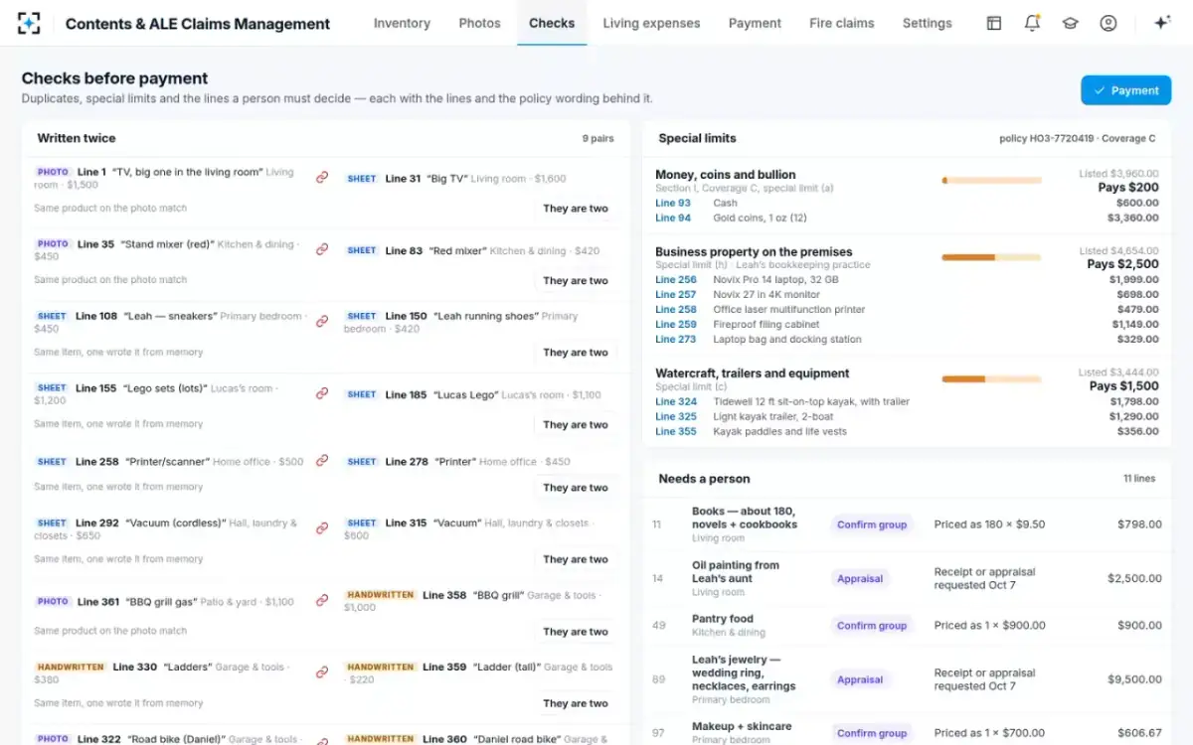Click HANDWRITTEN badge on Line 358
The height and width of the screenshot is (745, 1193).
click(x=381, y=595)
